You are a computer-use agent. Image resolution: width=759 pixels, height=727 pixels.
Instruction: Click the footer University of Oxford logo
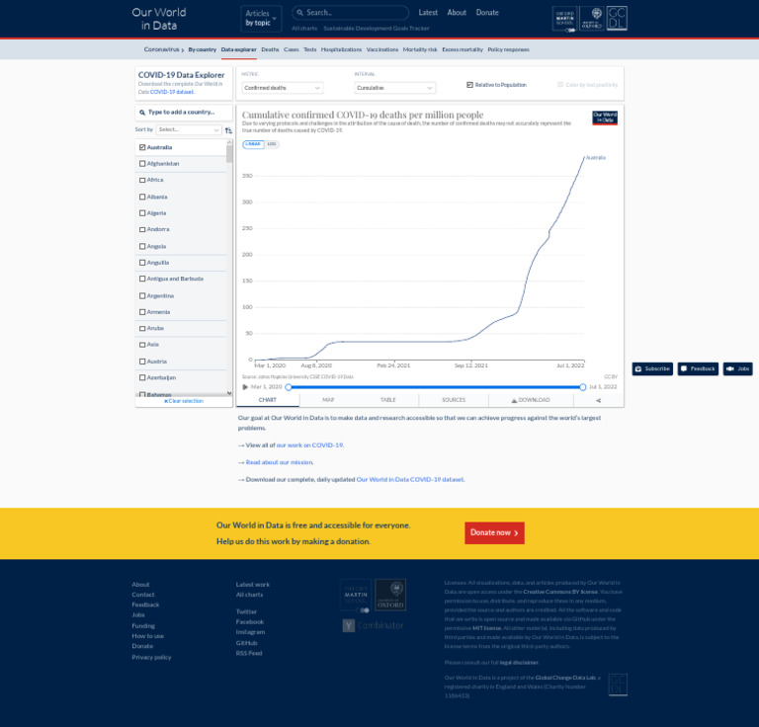tap(390, 595)
